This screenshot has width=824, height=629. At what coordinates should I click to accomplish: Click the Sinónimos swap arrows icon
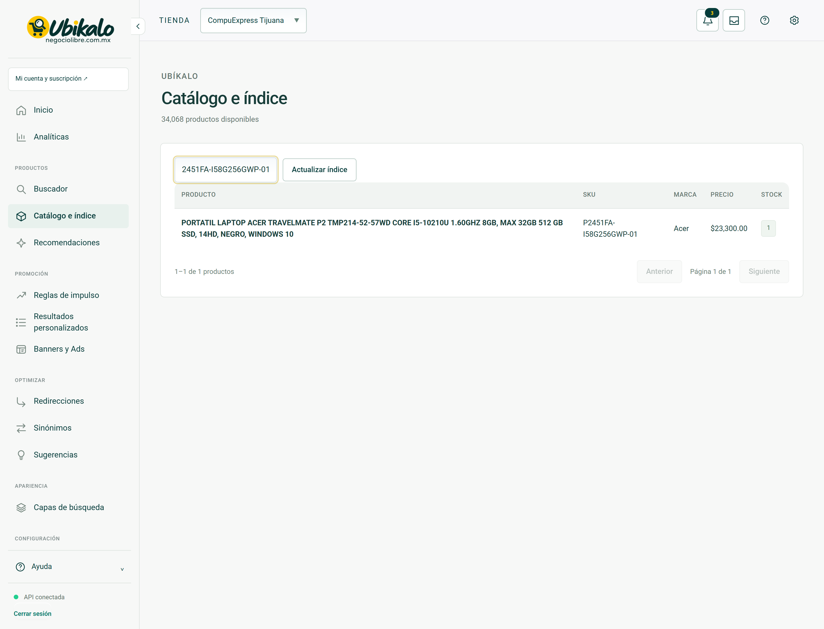pos(21,428)
